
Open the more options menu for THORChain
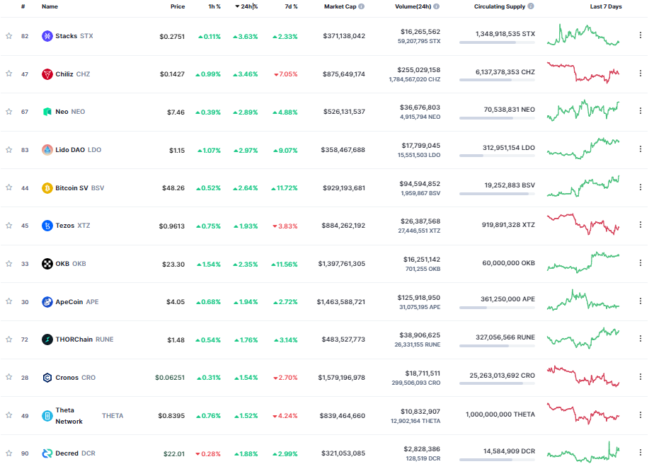[x=641, y=339]
